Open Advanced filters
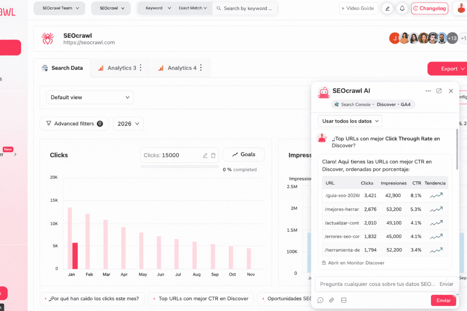The height and width of the screenshot is (311, 467). point(74,124)
